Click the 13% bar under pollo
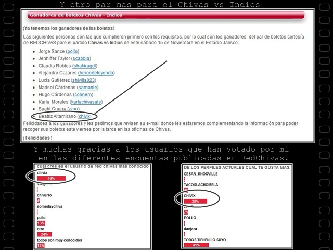Viewport: 333px width, 250px height. (41, 223)
